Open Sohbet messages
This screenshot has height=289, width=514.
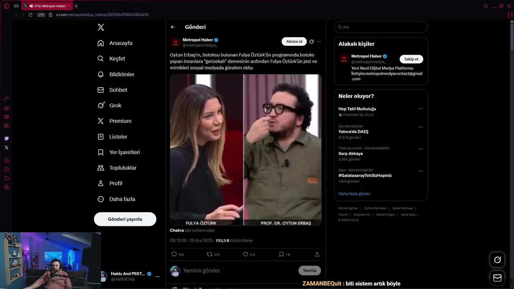pos(112,90)
